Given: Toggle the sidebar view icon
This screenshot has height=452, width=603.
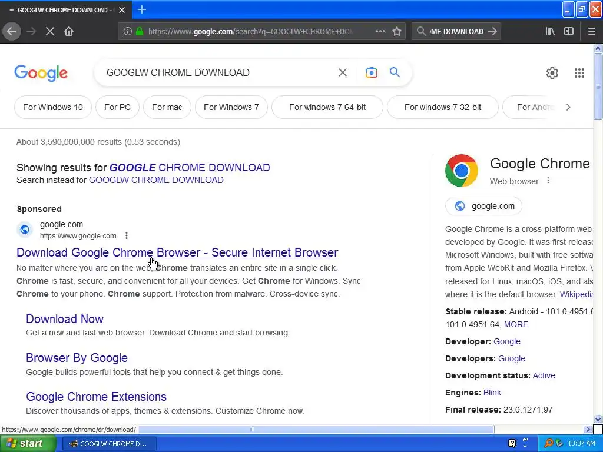Looking at the screenshot, I should (569, 32).
